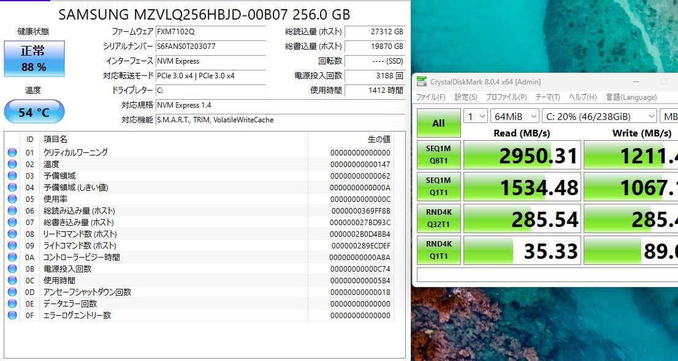Screen dimensions: 678x361
Task: Open the C: 20% drive selection dropdown
Action: coord(598,116)
